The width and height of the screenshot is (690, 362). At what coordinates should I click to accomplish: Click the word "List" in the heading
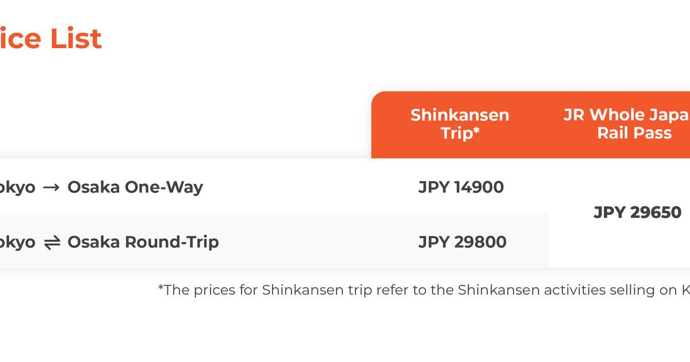pyautogui.click(x=75, y=39)
